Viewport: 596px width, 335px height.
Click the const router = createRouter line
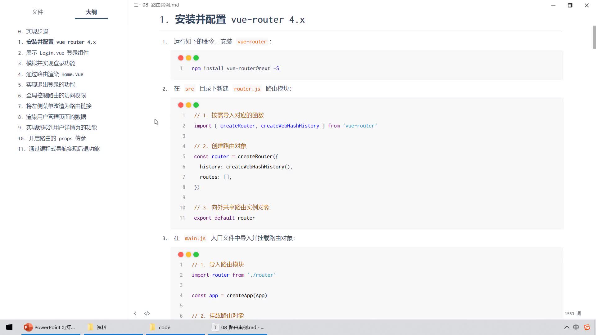[x=236, y=156]
